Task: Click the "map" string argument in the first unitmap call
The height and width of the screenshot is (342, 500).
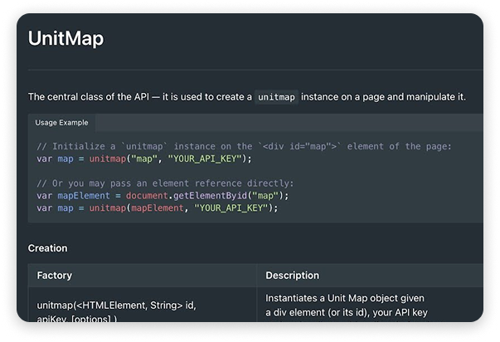Action: pos(146,159)
